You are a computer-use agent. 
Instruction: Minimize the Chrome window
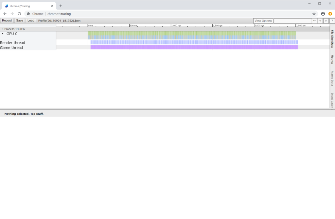coord(309,3)
